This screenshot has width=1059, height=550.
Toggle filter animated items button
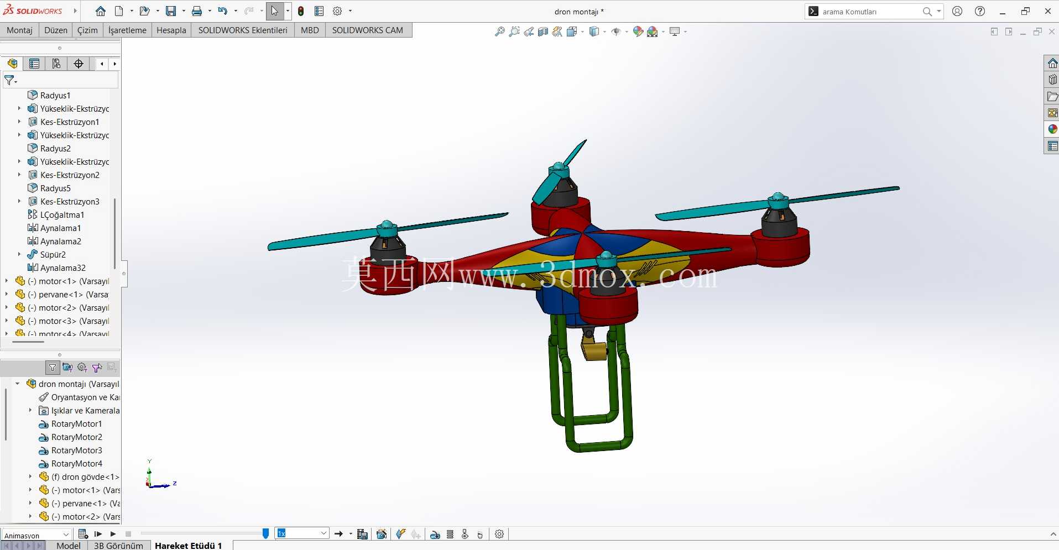(x=67, y=368)
